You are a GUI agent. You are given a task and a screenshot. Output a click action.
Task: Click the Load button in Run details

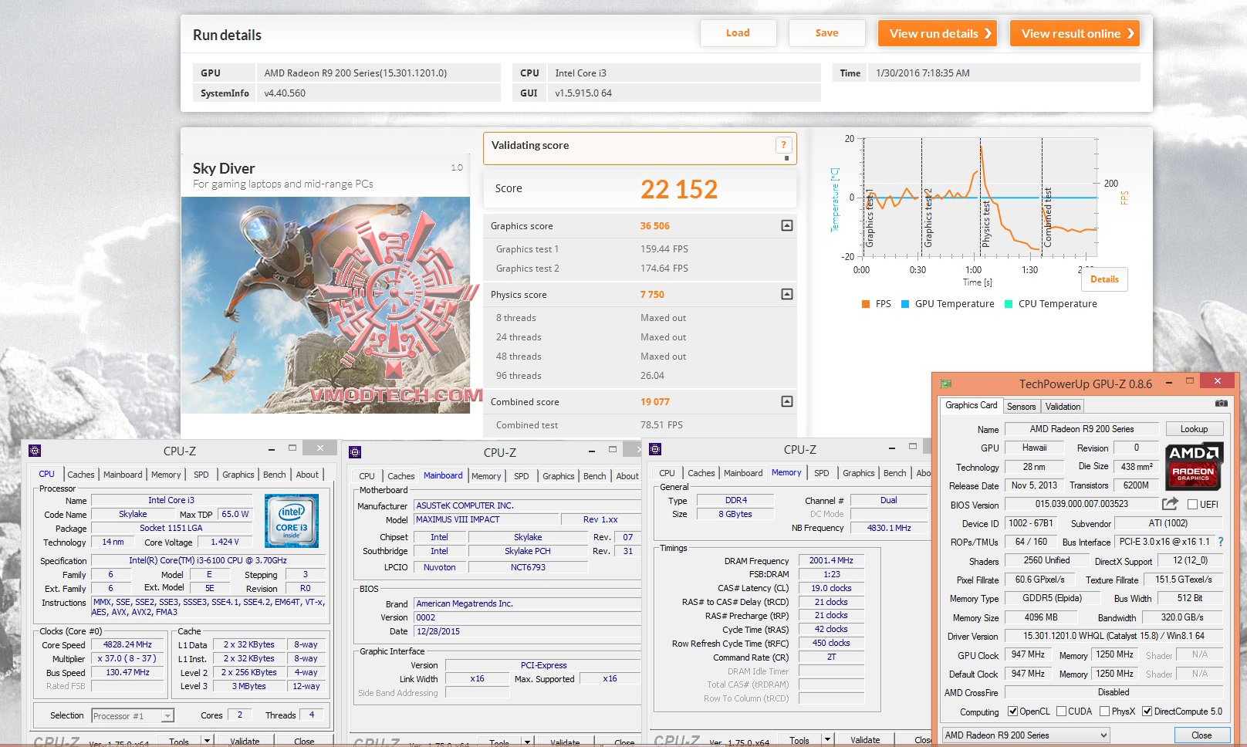[738, 33]
